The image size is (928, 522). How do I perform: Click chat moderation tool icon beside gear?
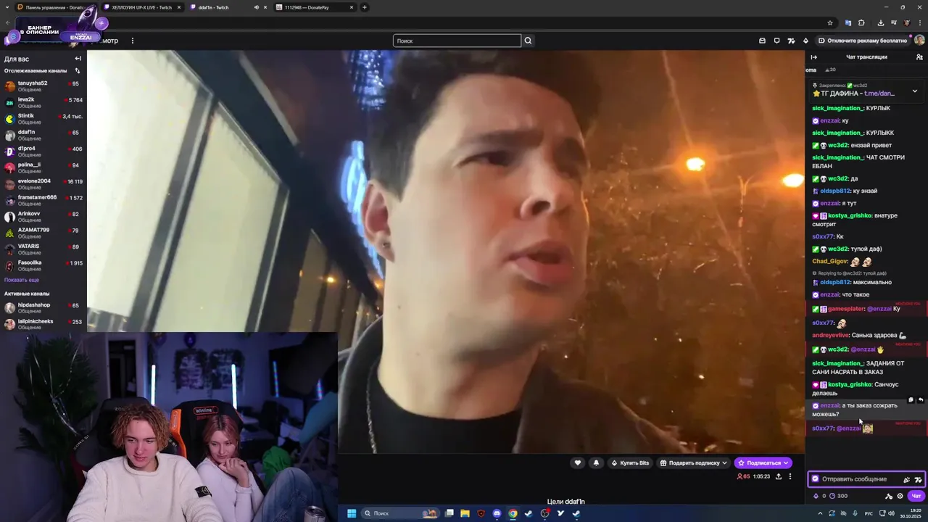pos(889,496)
